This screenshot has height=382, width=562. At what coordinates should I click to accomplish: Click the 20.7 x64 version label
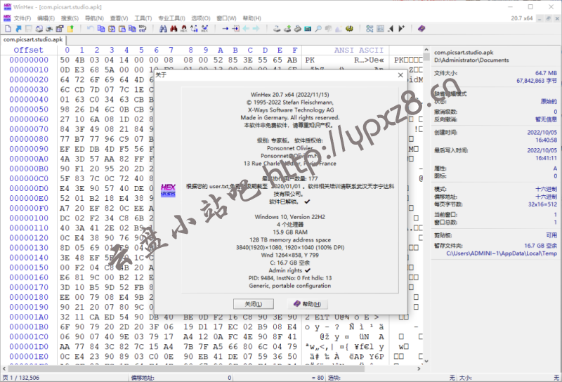click(x=522, y=18)
